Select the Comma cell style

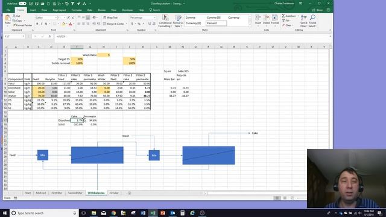pyautogui.click(x=191, y=17)
